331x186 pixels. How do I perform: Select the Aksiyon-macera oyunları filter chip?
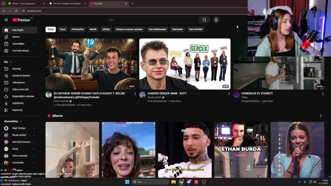click(x=129, y=29)
